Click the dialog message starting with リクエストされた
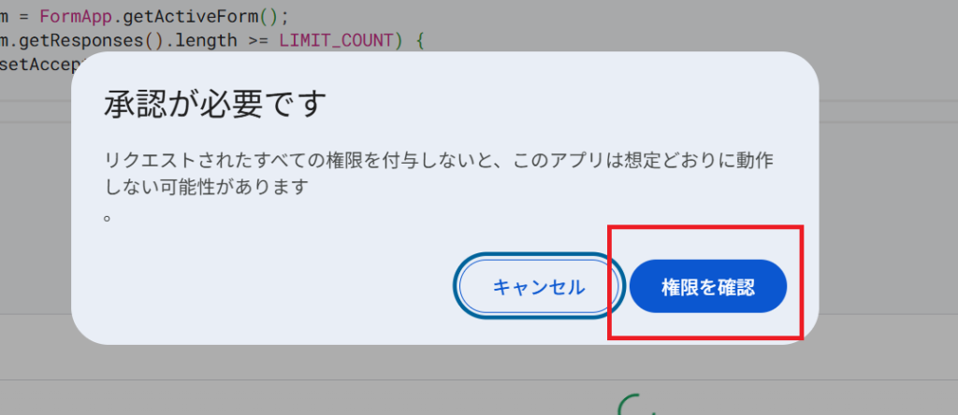Screen dimensions: 958x415 440,173
